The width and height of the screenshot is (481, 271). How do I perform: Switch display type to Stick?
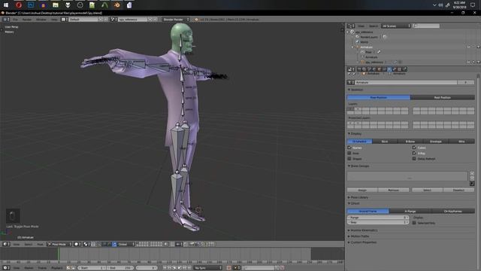coord(385,142)
